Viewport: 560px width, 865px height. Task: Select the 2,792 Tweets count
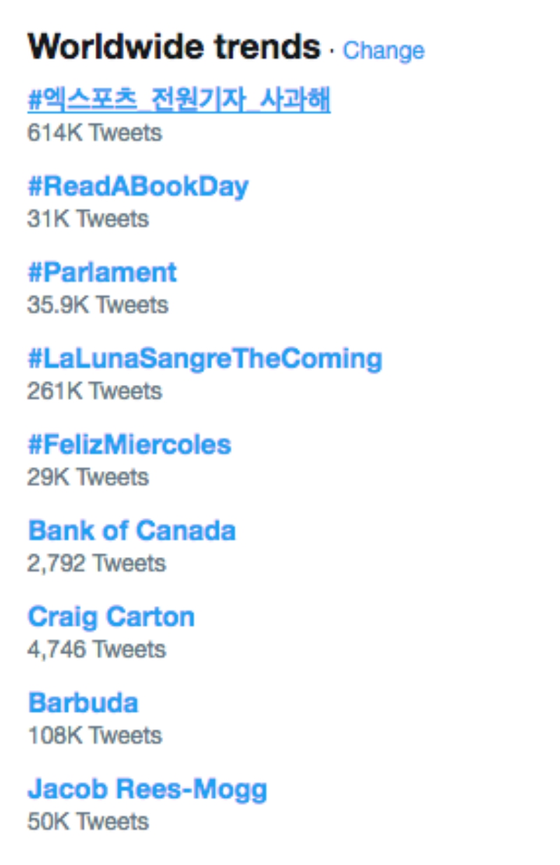pos(97,563)
